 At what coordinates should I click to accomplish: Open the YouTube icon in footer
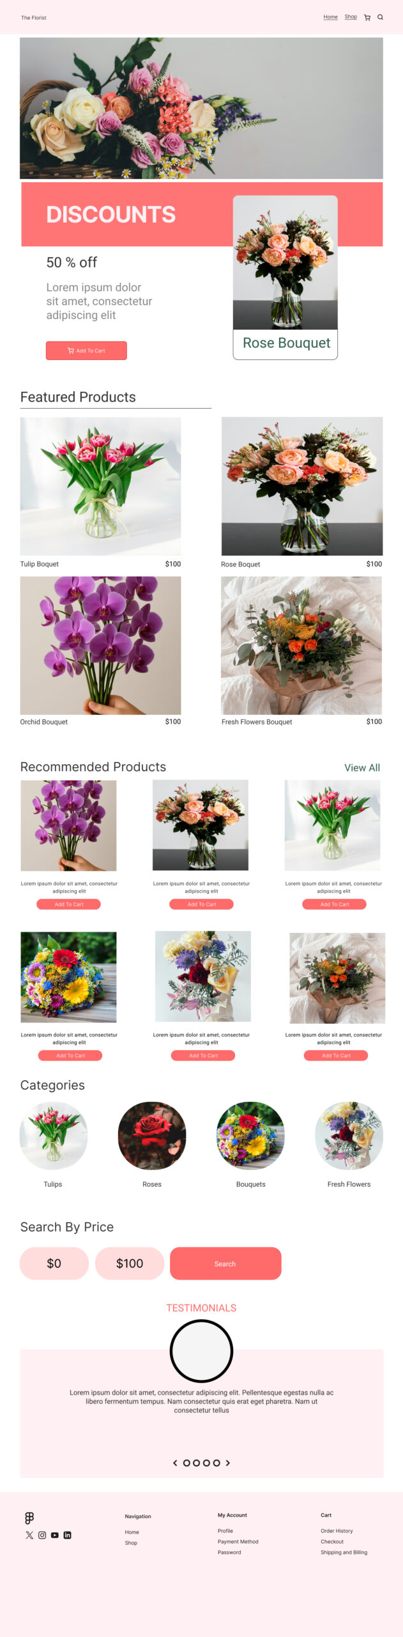[55, 1535]
